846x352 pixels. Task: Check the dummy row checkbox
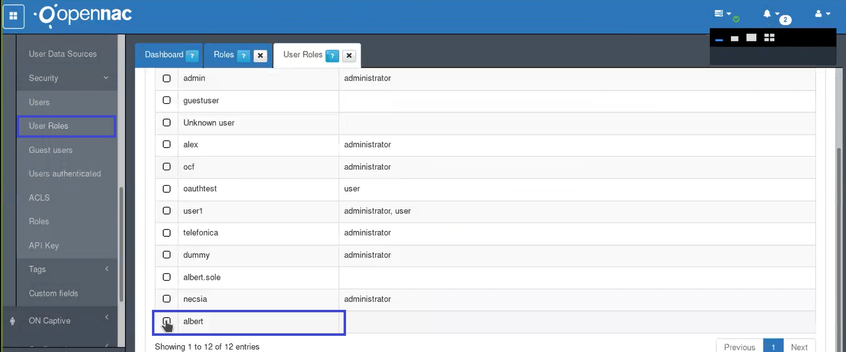167,255
